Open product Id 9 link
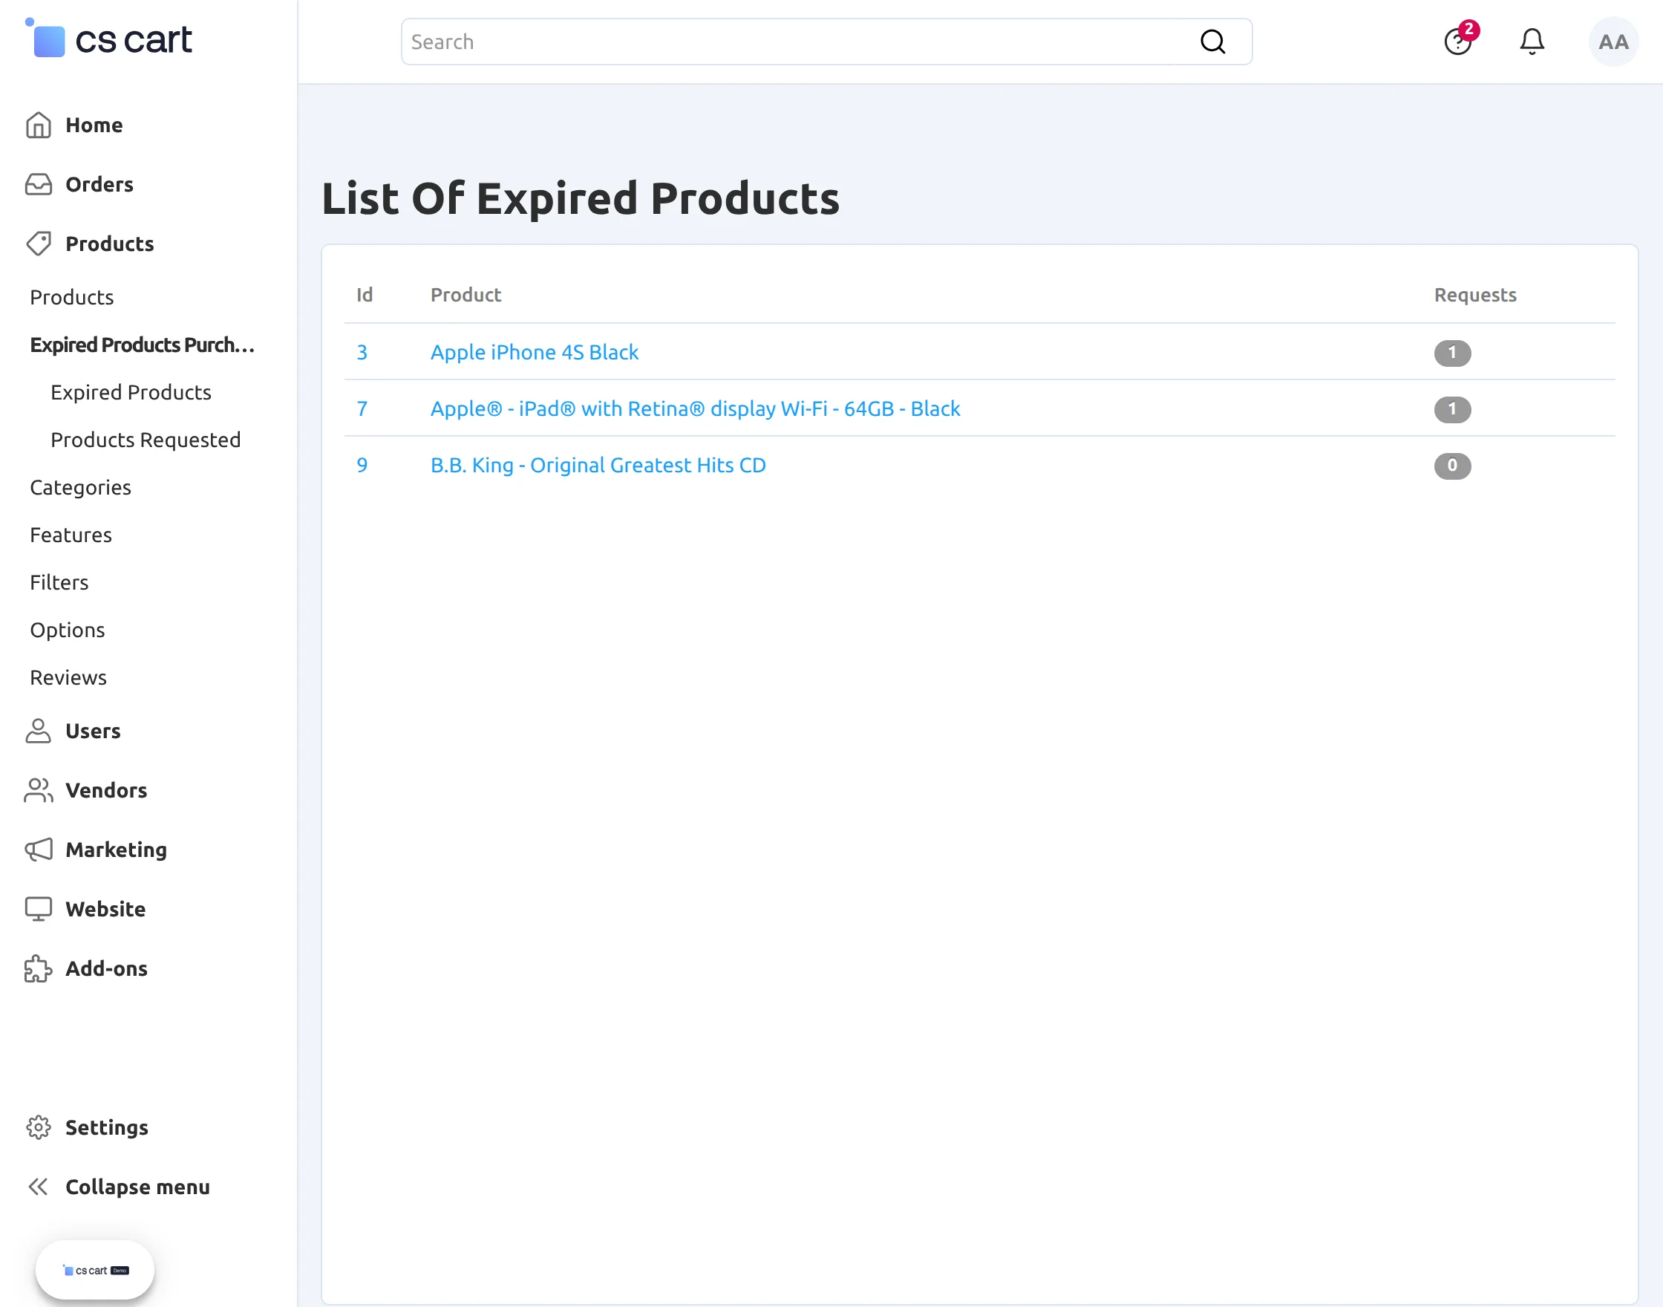This screenshot has height=1307, width=1663. (x=362, y=466)
